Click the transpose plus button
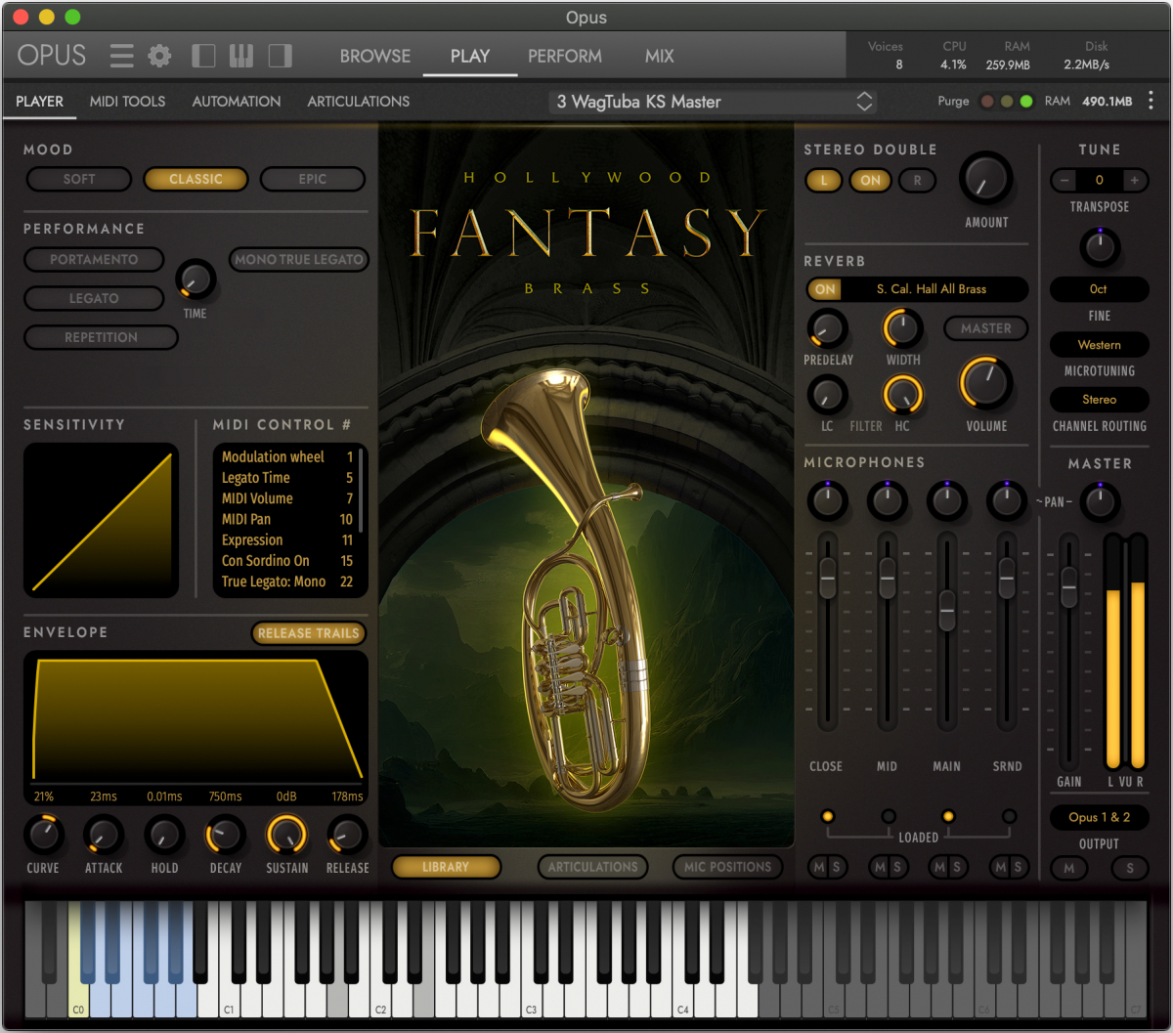Image resolution: width=1173 pixels, height=1033 pixels. click(x=1134, y=180)
